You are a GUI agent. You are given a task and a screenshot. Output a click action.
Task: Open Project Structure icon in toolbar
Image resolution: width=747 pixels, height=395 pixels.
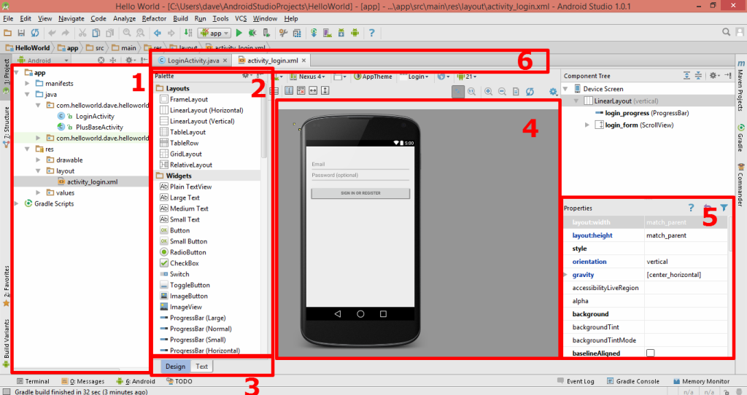pos(297,33)
